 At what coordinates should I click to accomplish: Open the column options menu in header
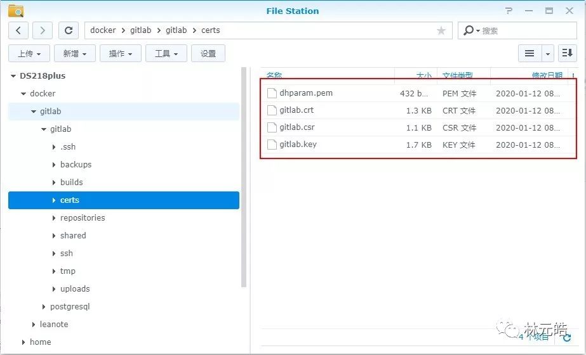pos(573,75)
